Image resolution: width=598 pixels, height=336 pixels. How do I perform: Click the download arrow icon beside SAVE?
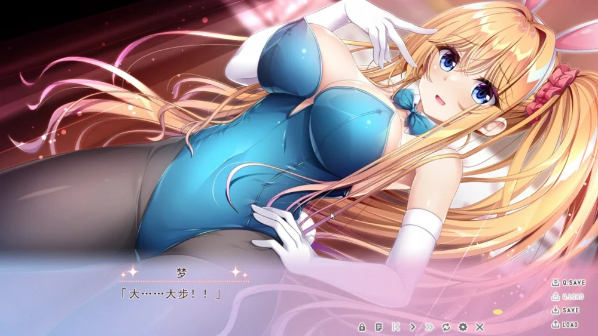coord(555,310)
